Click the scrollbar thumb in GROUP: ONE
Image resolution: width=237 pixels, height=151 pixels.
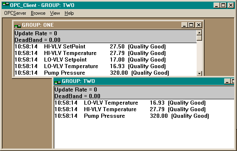coord(199,38)
